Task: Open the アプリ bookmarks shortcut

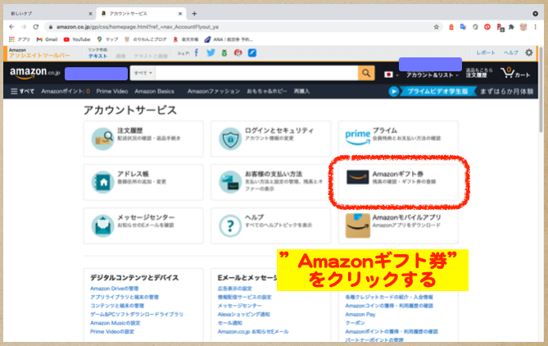Action: coord(19,39)
